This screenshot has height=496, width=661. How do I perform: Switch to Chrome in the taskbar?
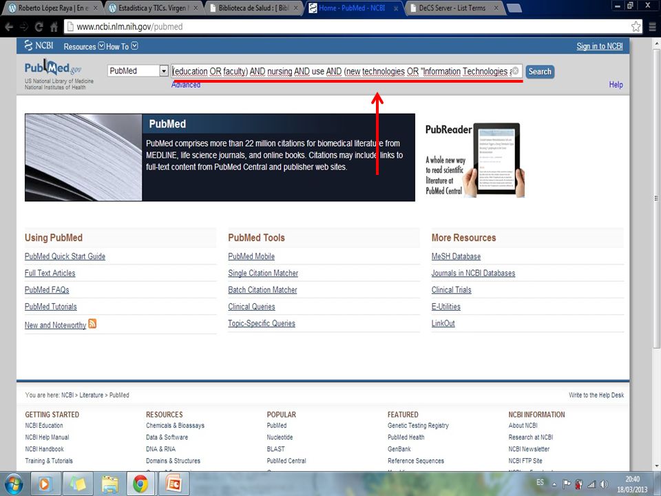point(140,484)
